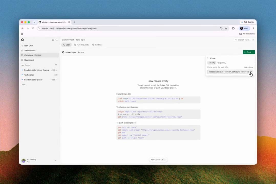Open Test picker chat

click(39, 75)
